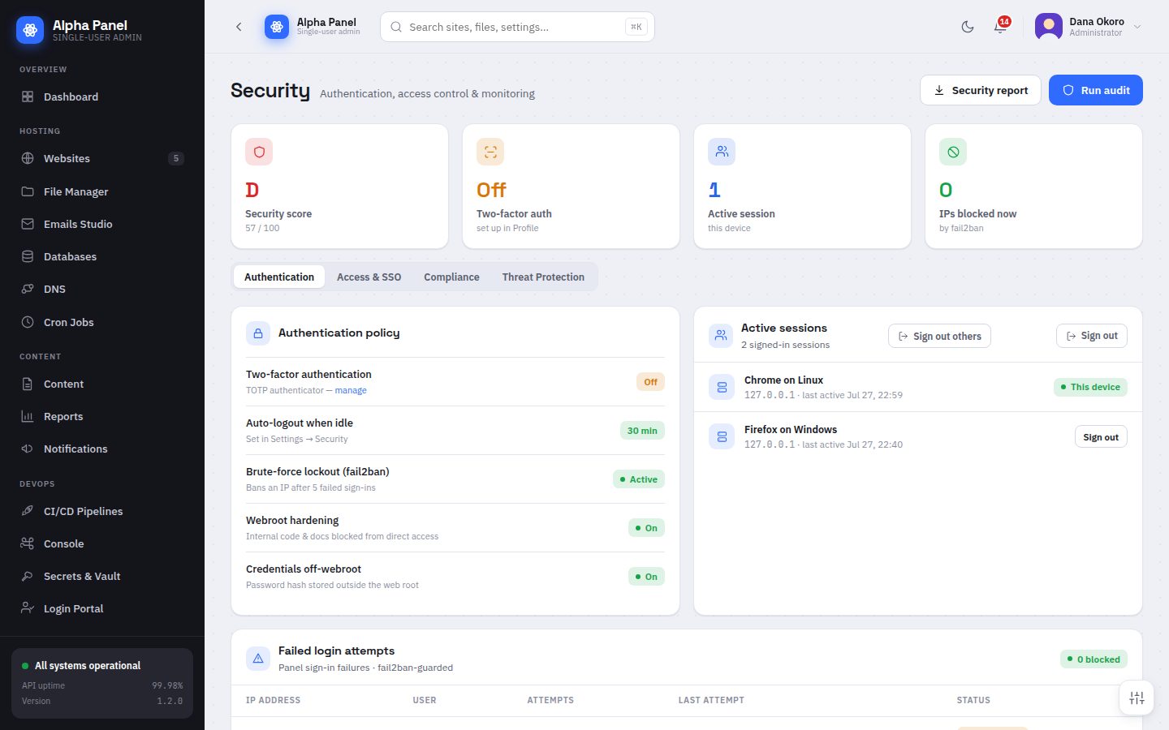Download the Security report
Image resolution: width=1169 pixels, height=730 pixels.
point(981,90)
